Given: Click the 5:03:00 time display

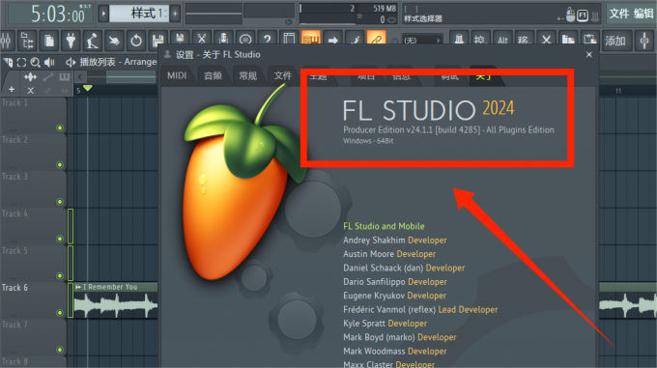Looking at the screenshot, I should point(50,14).
